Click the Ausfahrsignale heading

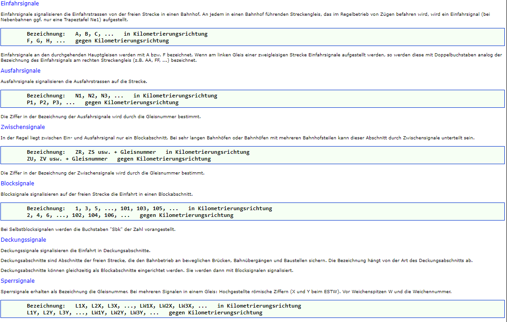20,71
